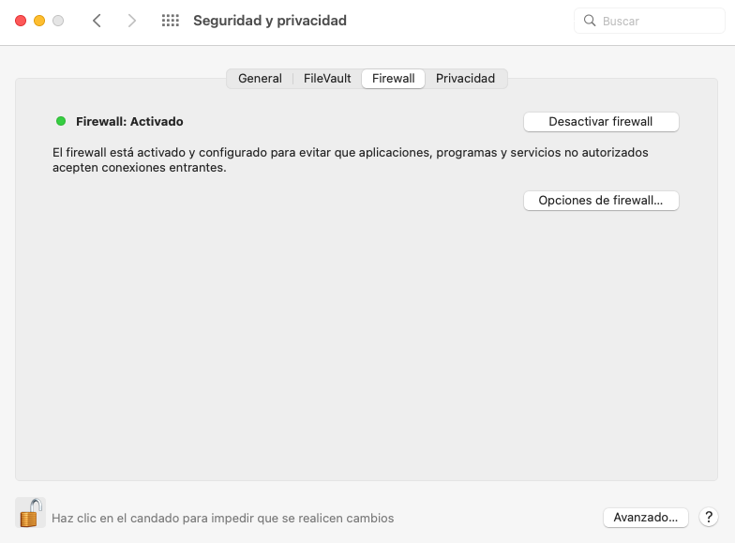Go back to the previous preferences pane
The height and width of the screenshot is (543, 735).
coord(97,21)
